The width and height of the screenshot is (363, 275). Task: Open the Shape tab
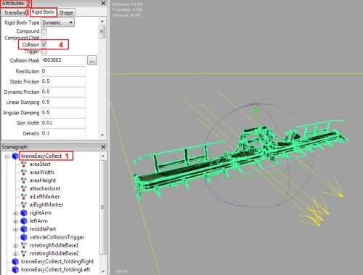66,12
